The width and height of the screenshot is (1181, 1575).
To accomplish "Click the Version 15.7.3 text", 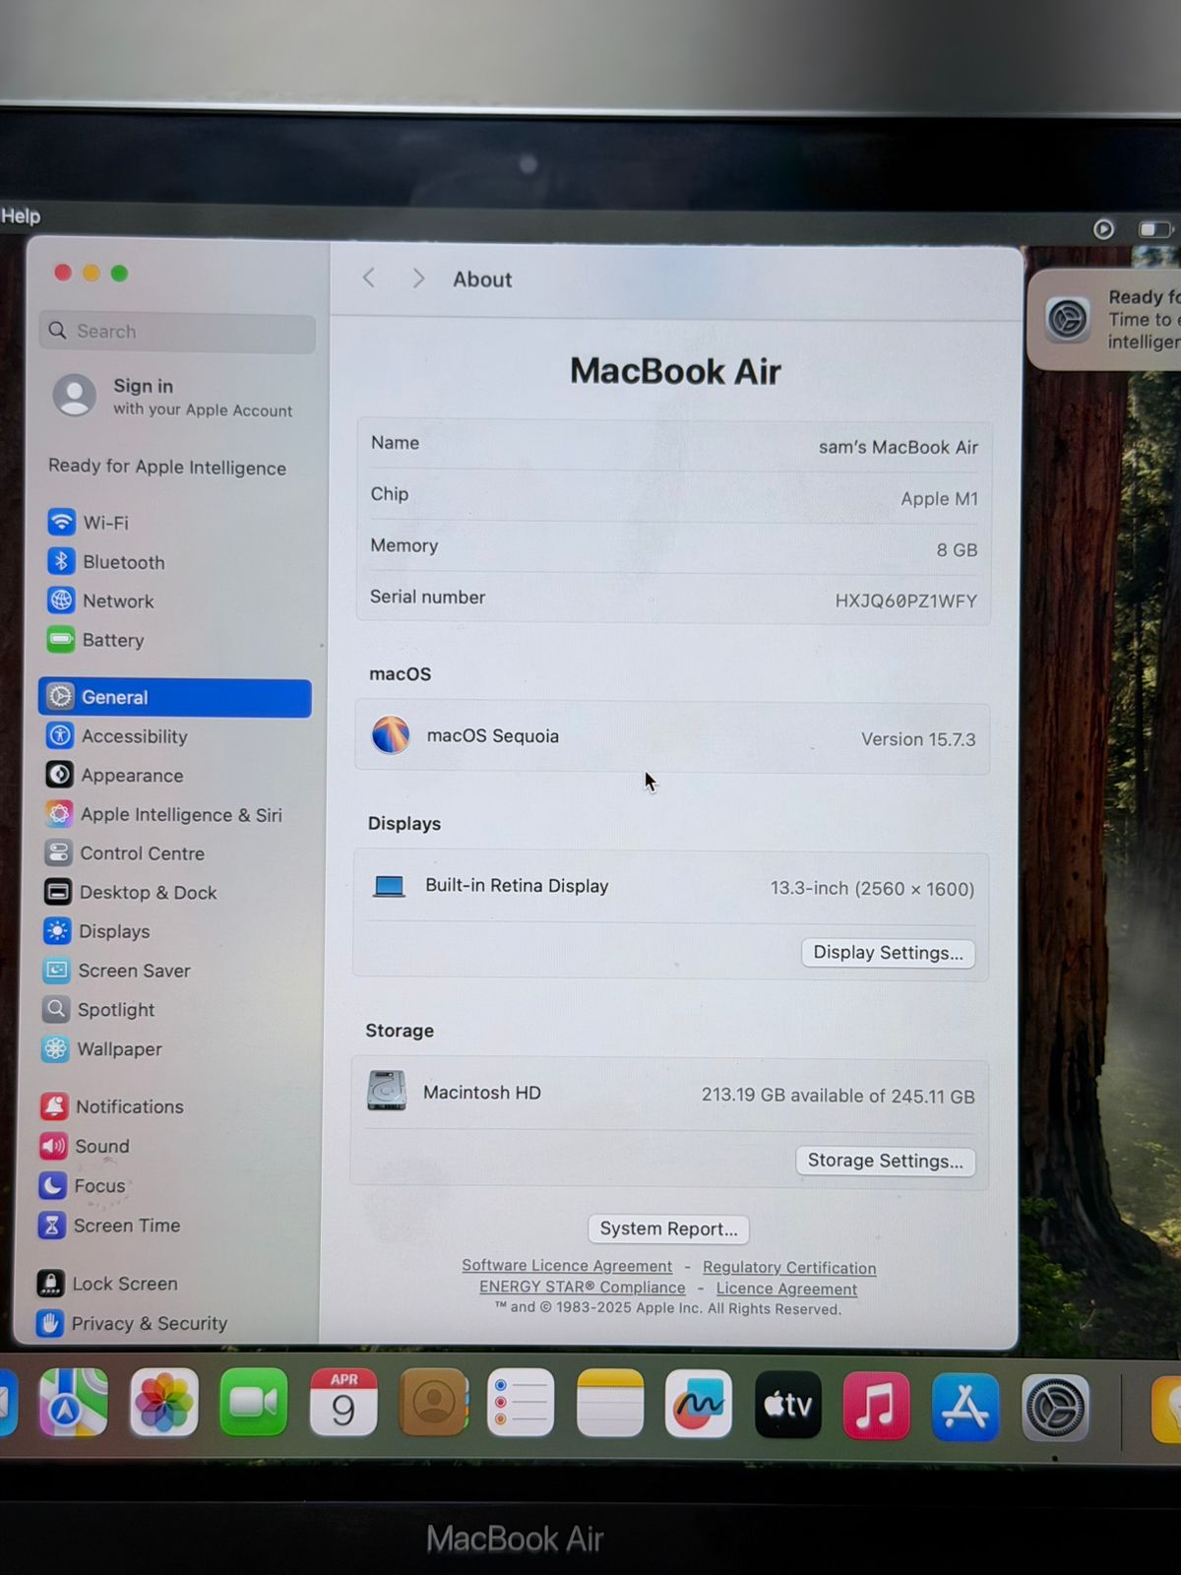I will (x=918, y=739).
